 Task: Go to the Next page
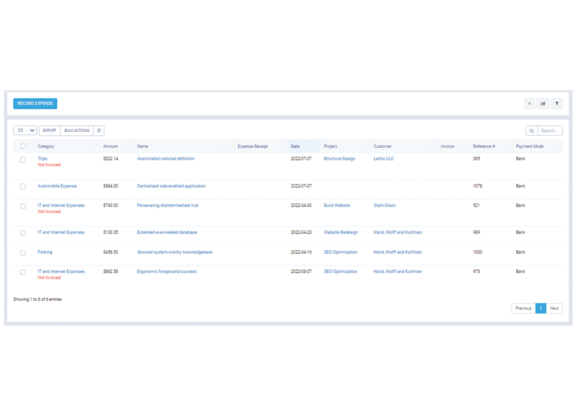point(554,308)
